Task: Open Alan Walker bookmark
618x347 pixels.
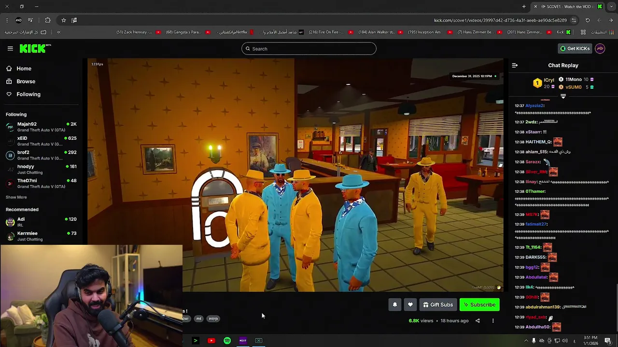Action: click(380, 32)
